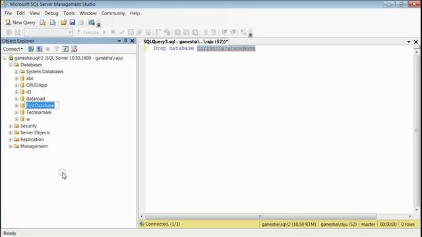Select the SQLQuery3.sql tab
The image size is (422, 237).
[186, 41]
